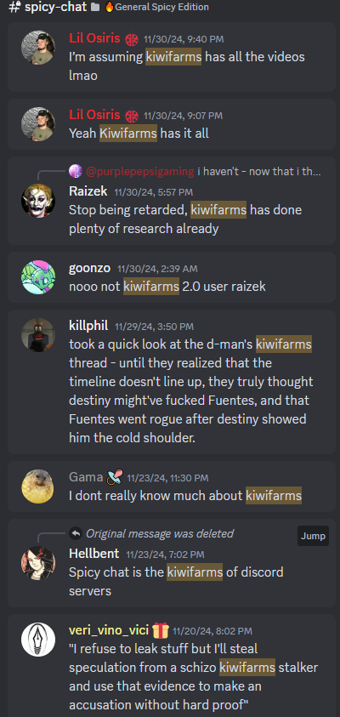This screenshot has width=340, height=717.
Task: Click veri_vino_vici's gift badge icon
Action: (x=161, y=630)
